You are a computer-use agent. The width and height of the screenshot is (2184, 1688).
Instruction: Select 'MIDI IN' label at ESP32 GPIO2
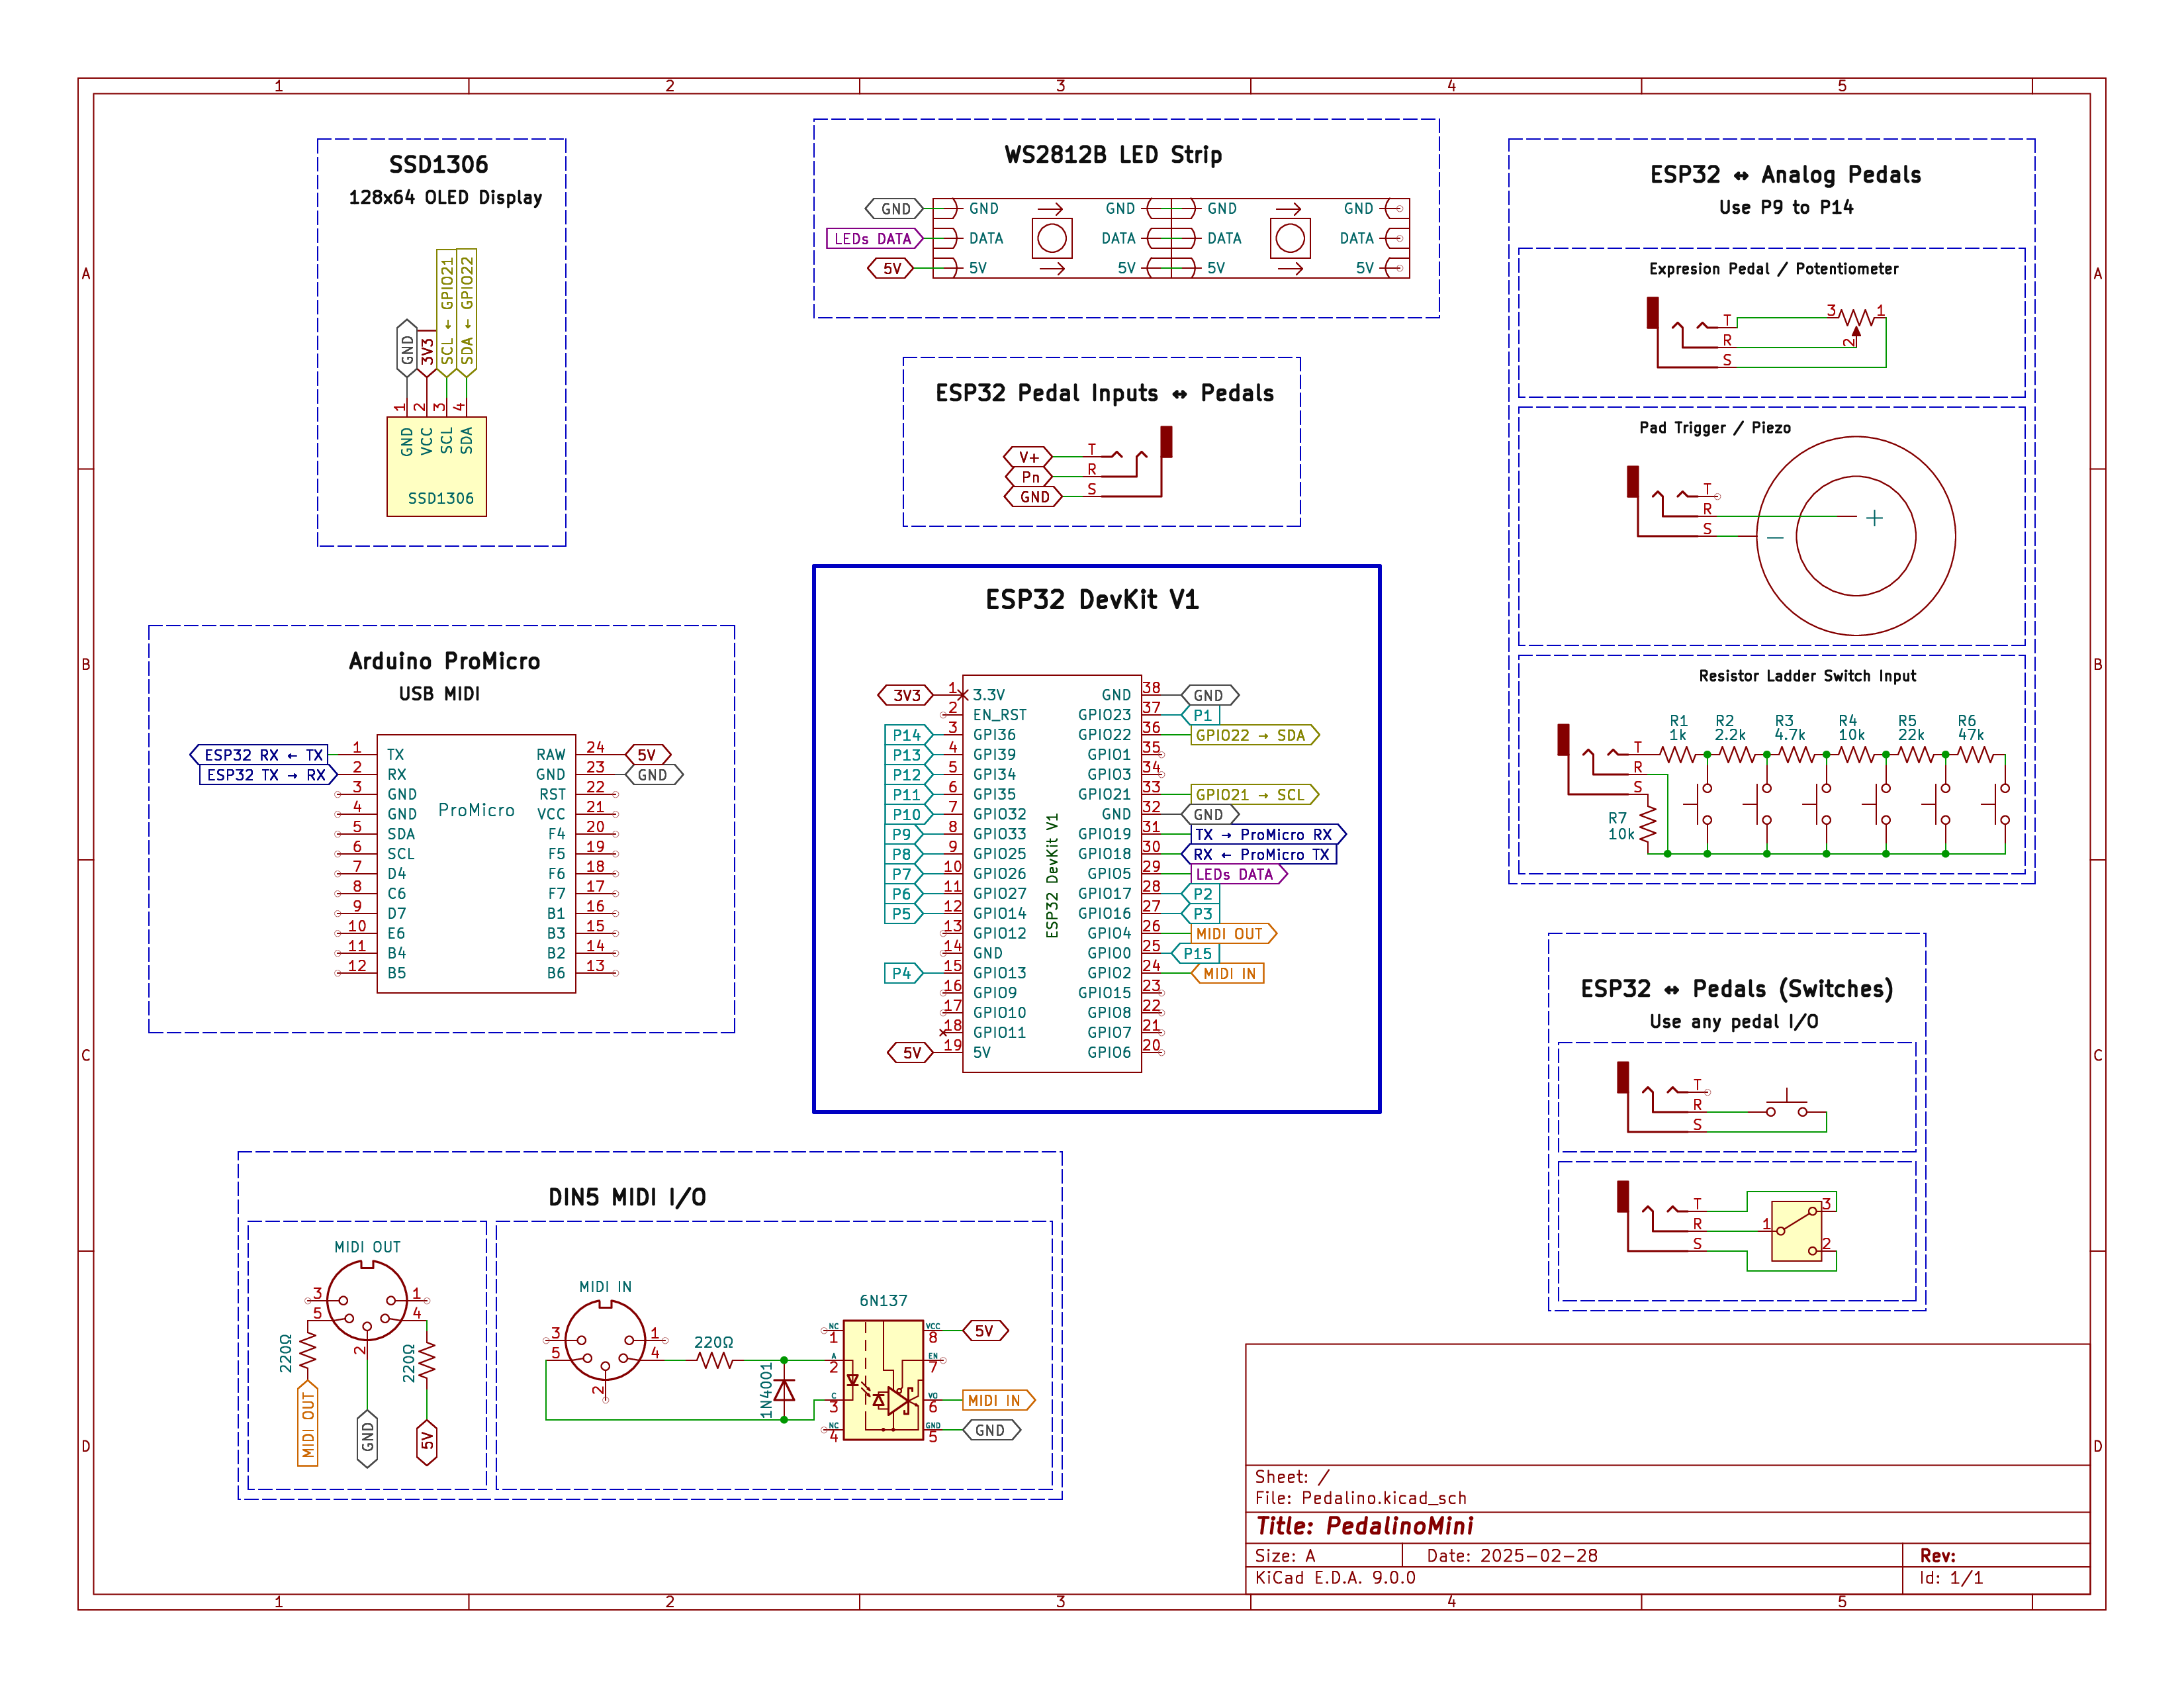tap(1228, 973)
